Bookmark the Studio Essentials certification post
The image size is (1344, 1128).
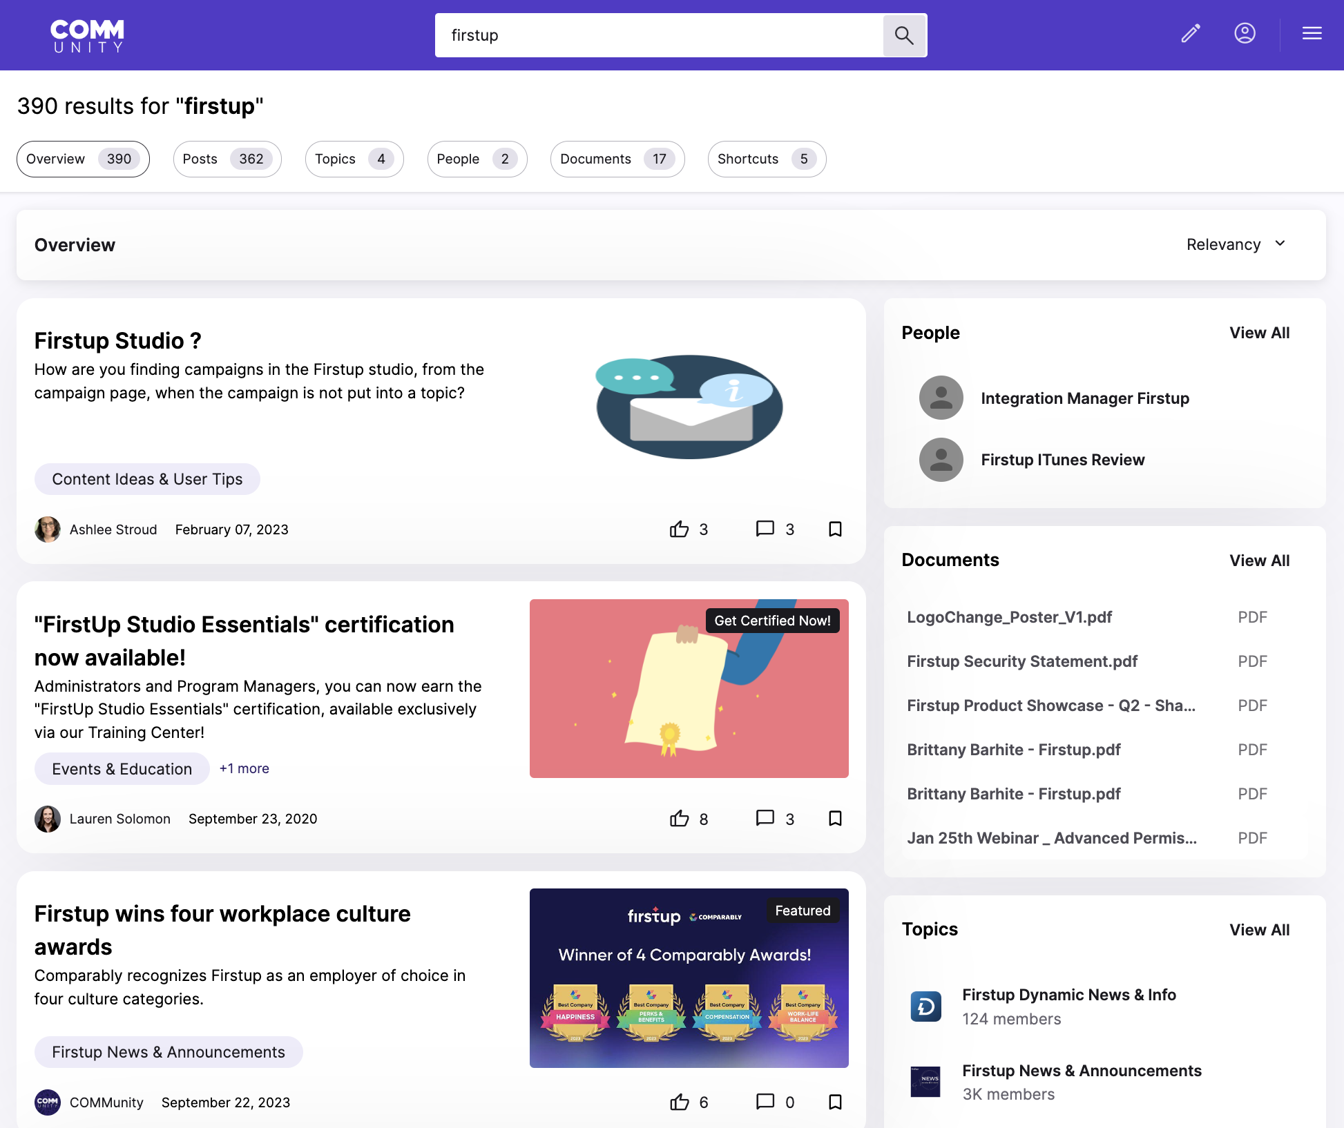[x=835, y=818]
